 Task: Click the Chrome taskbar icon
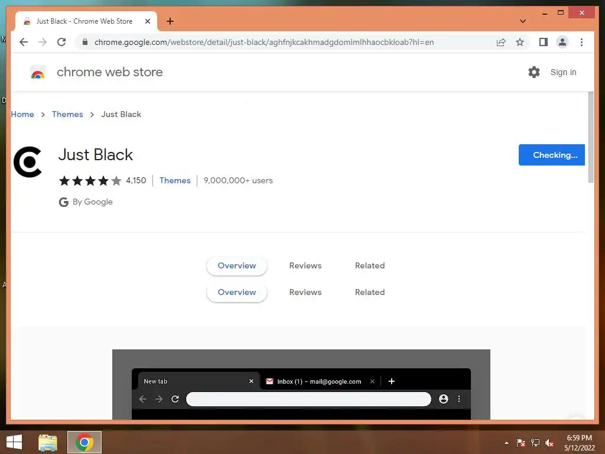[x=84, y=442]
